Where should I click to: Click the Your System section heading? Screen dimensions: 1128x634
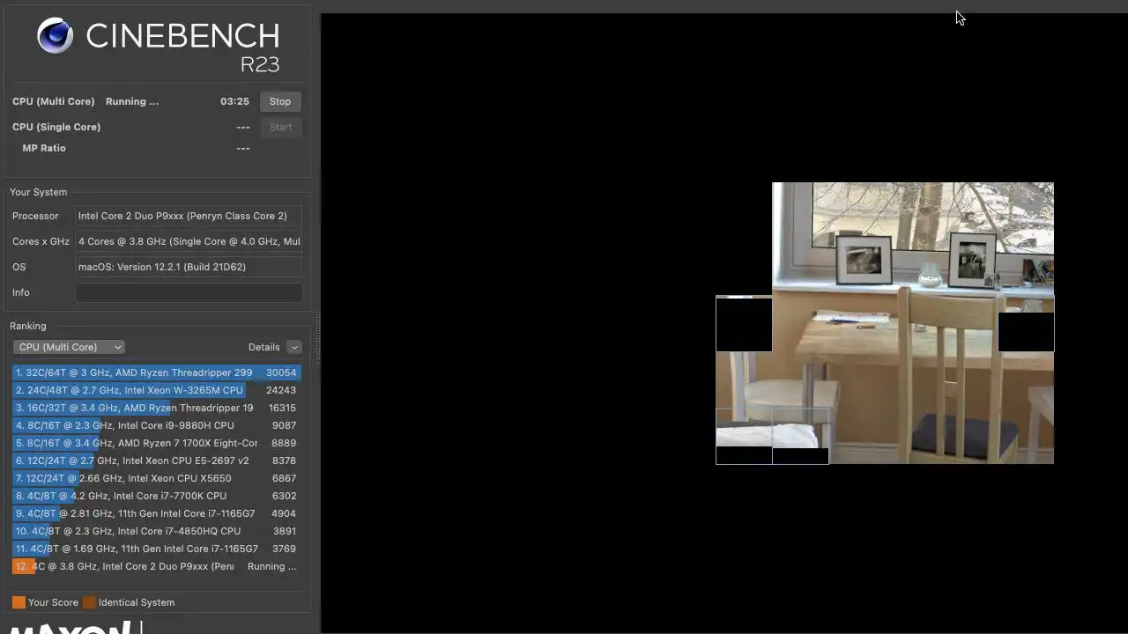38,192
